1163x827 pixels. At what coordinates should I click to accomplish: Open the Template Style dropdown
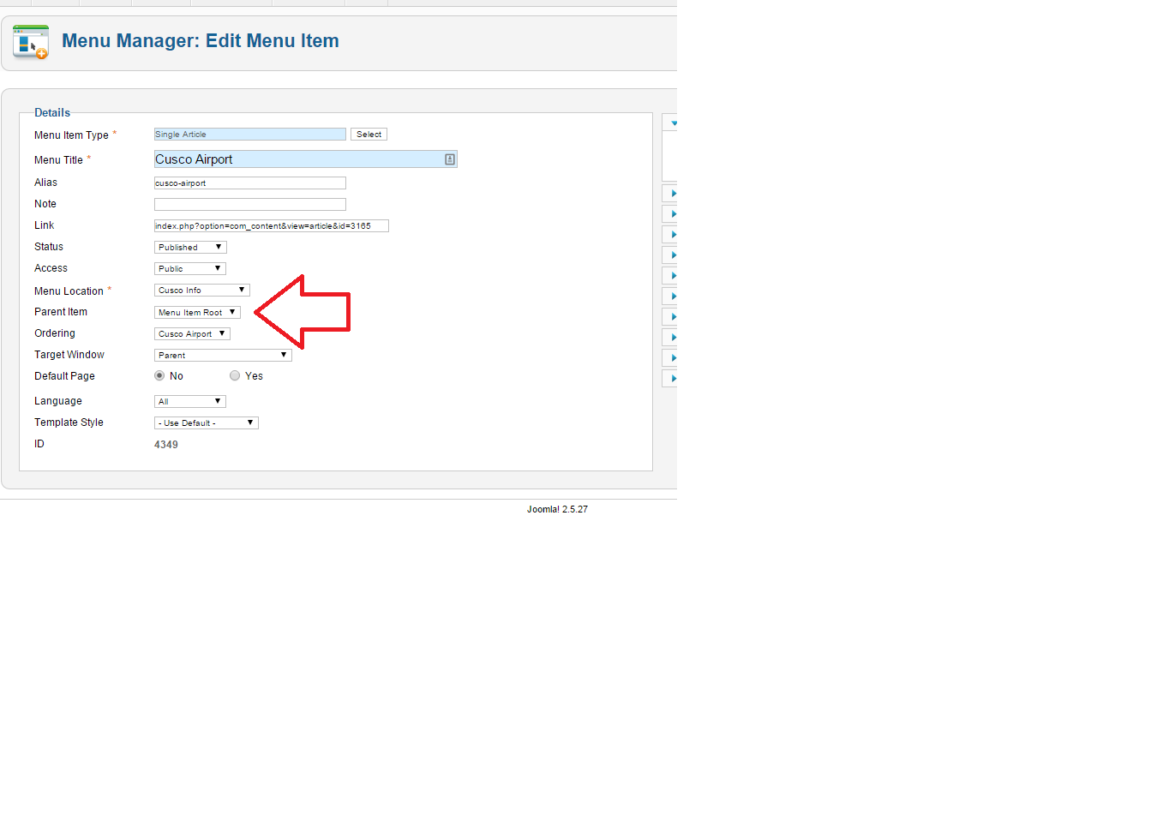pyautogui.click(x=207, y=422)
